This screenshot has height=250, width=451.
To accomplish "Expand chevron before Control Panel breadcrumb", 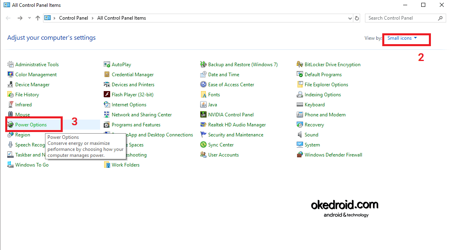I will pyautogui.click(x=54, y=18).
